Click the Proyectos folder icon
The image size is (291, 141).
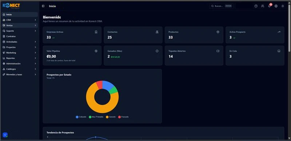coord(4,47)
